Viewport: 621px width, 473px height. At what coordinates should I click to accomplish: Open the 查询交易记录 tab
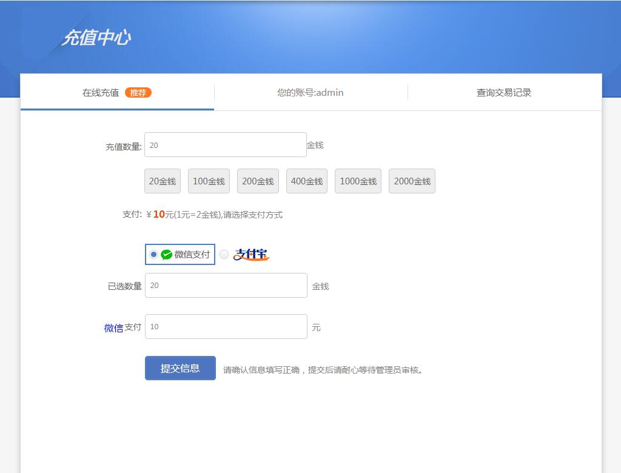click(x=503, y=92)
